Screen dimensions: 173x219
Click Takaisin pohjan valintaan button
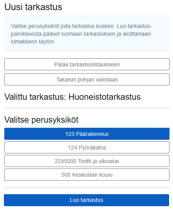87,80
